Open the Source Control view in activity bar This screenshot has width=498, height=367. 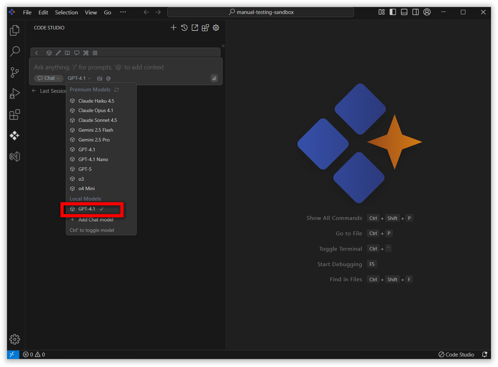click(14, 72)
